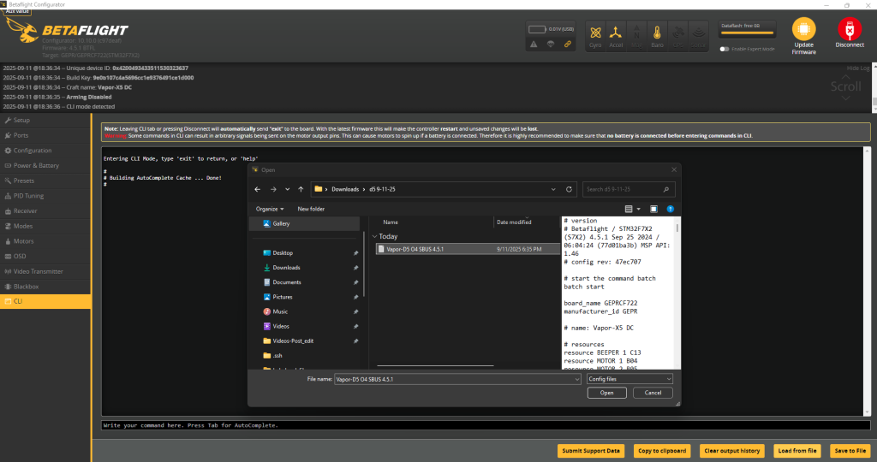Open the Configuration tab
The width and height of the screenshot is (877, 462).
click(45, 151)
